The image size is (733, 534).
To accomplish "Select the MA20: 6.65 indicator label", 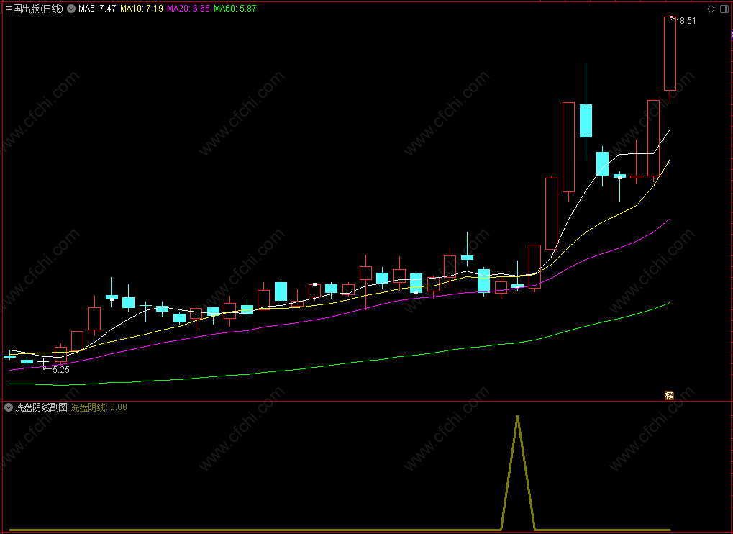I will [x=188, y=9].
